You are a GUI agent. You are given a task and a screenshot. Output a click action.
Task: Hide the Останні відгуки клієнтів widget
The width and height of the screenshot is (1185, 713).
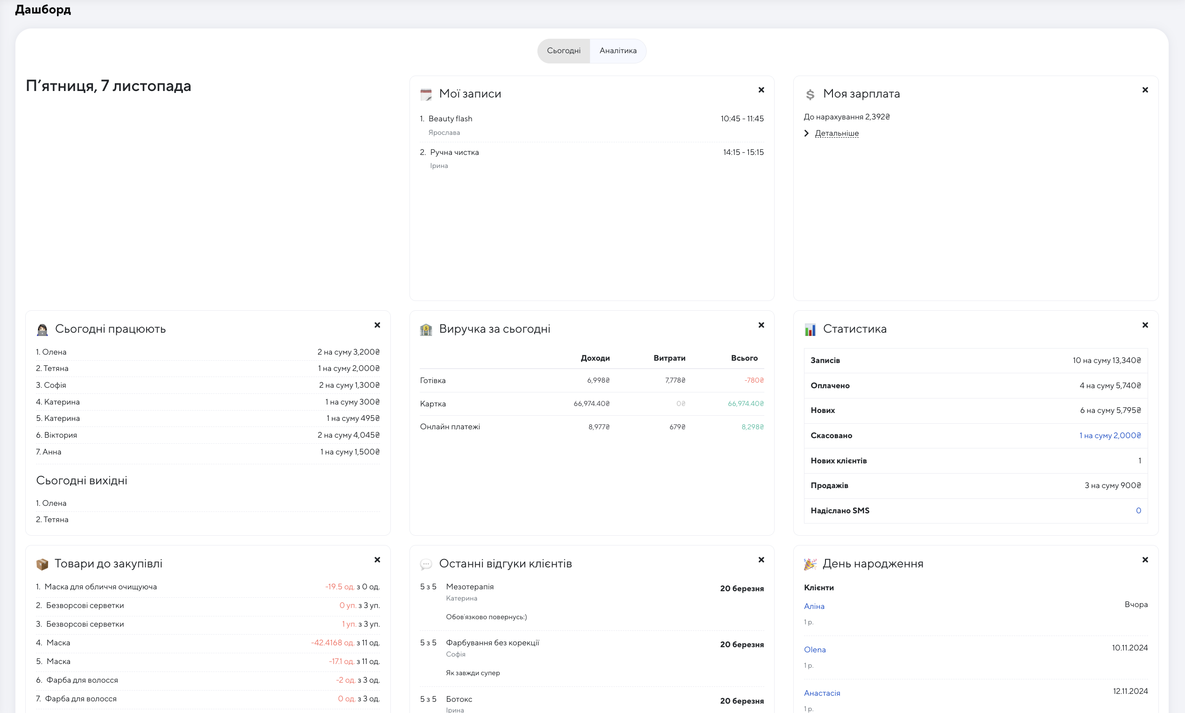coord(761,560)
